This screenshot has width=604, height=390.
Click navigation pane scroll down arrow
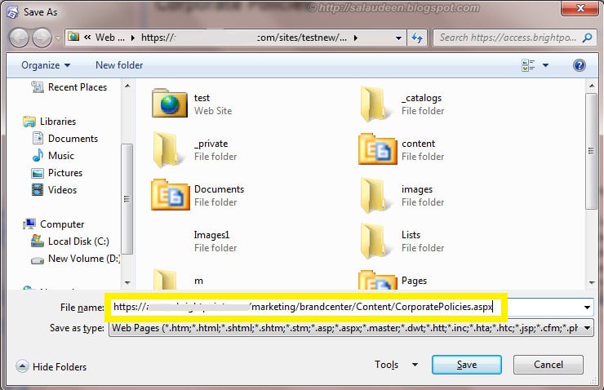coord(127,283)
